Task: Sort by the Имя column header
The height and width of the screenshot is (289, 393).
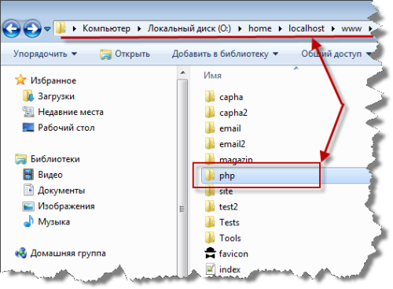Action: (x=212, y=76)
